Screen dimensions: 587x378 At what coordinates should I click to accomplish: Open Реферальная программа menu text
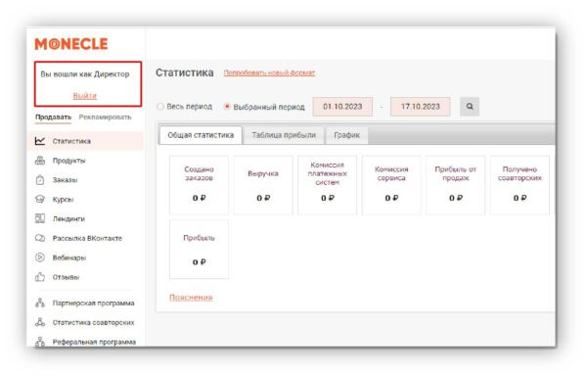[94, 342]
